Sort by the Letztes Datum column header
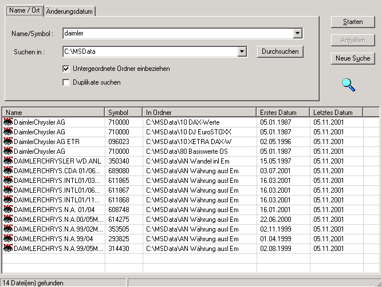This screenshot has height=287, width=382. pos(336,113)
